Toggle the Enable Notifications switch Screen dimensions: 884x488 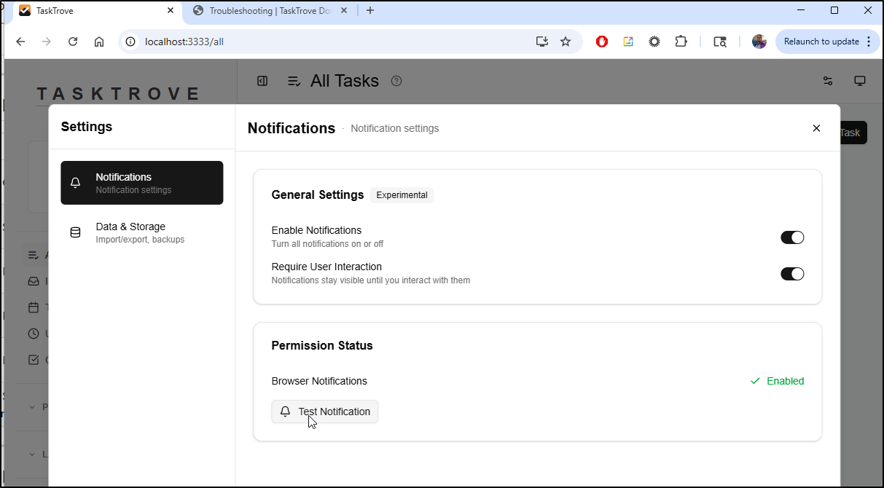click(x=792, y=237)
